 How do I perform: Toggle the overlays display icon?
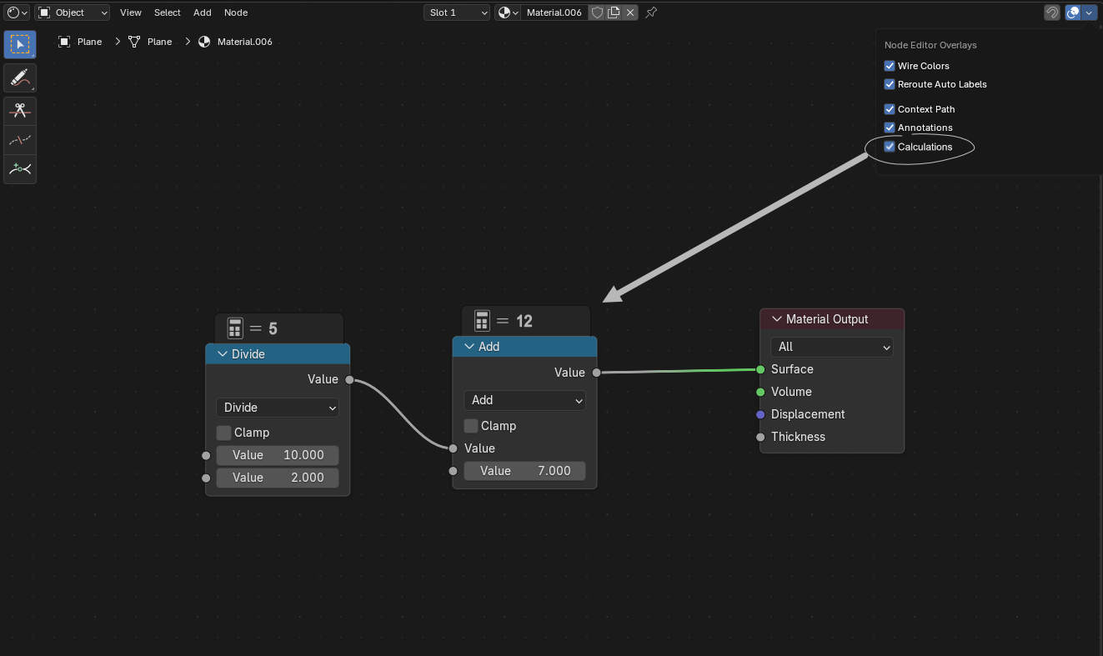point(1074,13)
